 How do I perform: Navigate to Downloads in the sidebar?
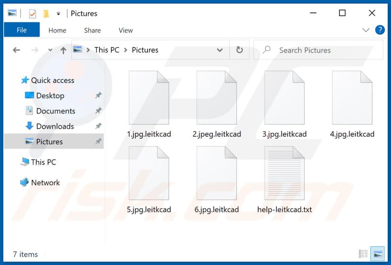[55, 126]
